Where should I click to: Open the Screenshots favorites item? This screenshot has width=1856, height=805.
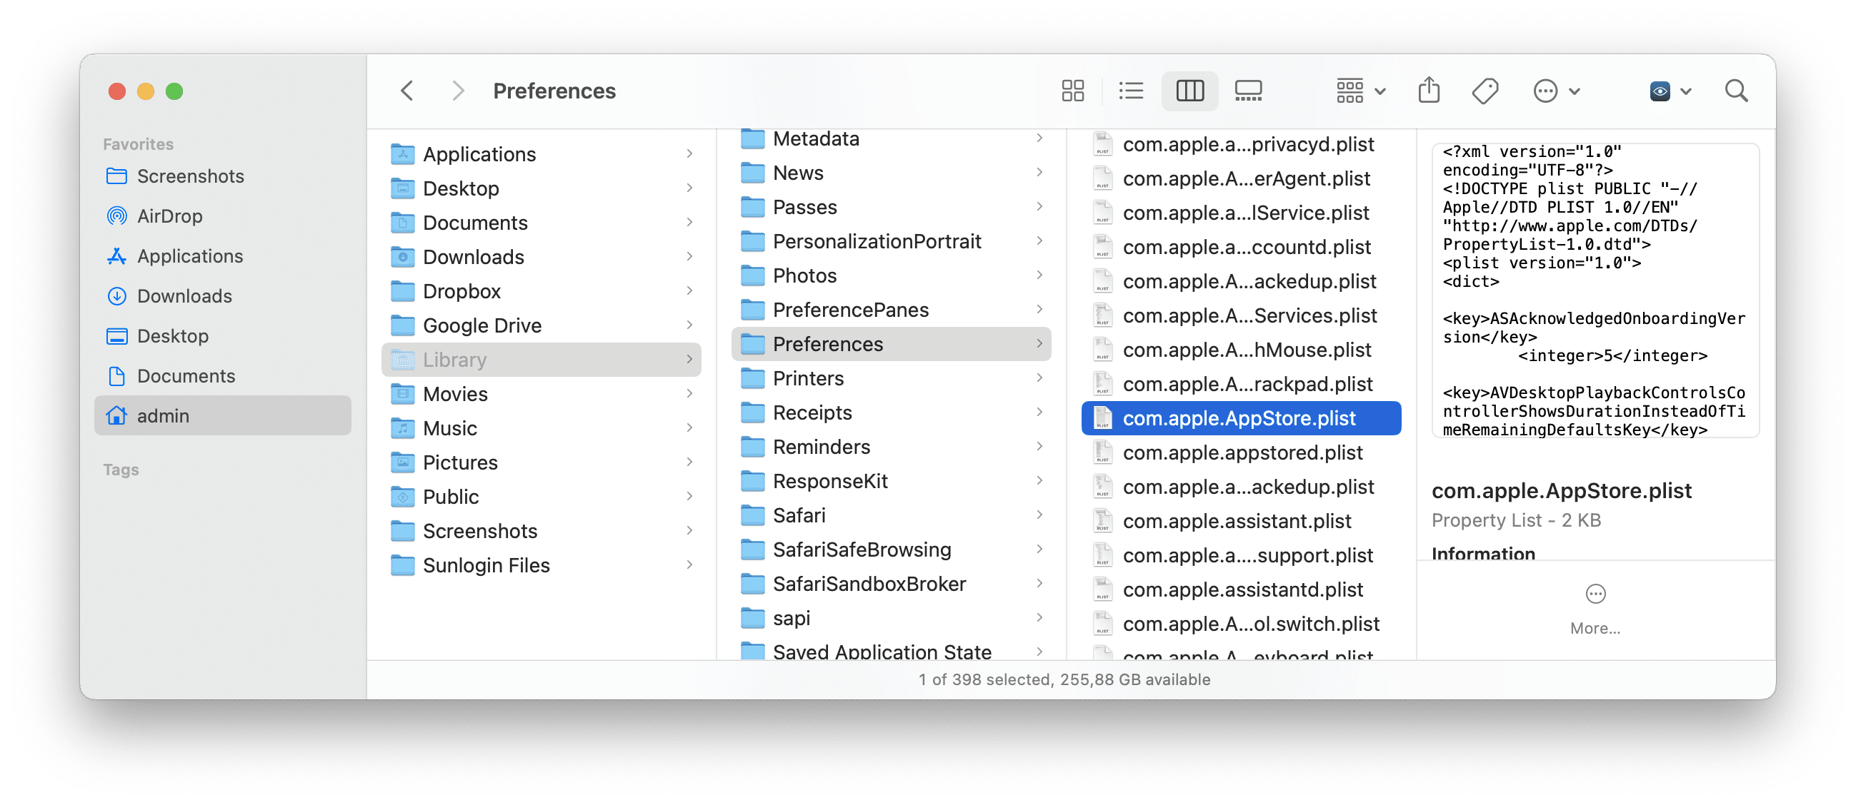189,175
